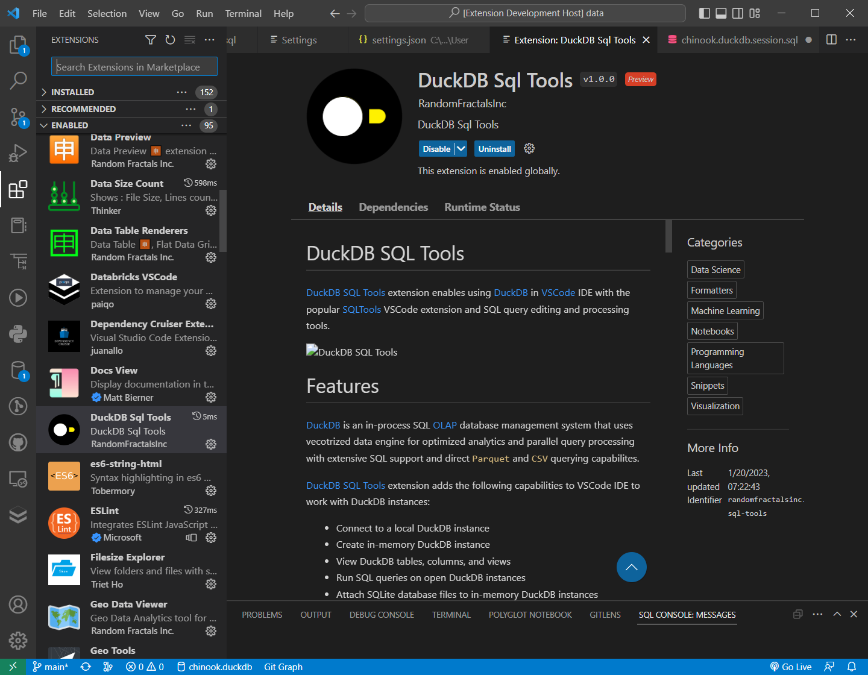Open manage gear for DuckDB Sql Tools in list
Screen dimensions: 868x675
pyautogui.click(x=211, y=444)
